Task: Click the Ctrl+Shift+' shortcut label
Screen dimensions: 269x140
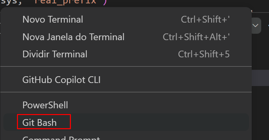Action: [205, 19]
